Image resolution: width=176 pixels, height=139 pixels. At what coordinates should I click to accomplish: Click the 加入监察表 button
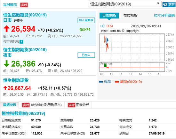tap(86, 20)
